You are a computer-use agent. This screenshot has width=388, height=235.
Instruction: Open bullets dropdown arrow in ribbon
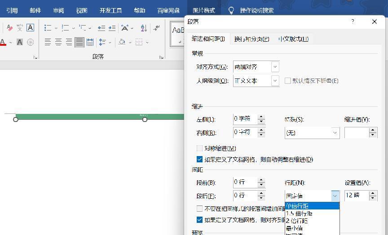[56, 28]
